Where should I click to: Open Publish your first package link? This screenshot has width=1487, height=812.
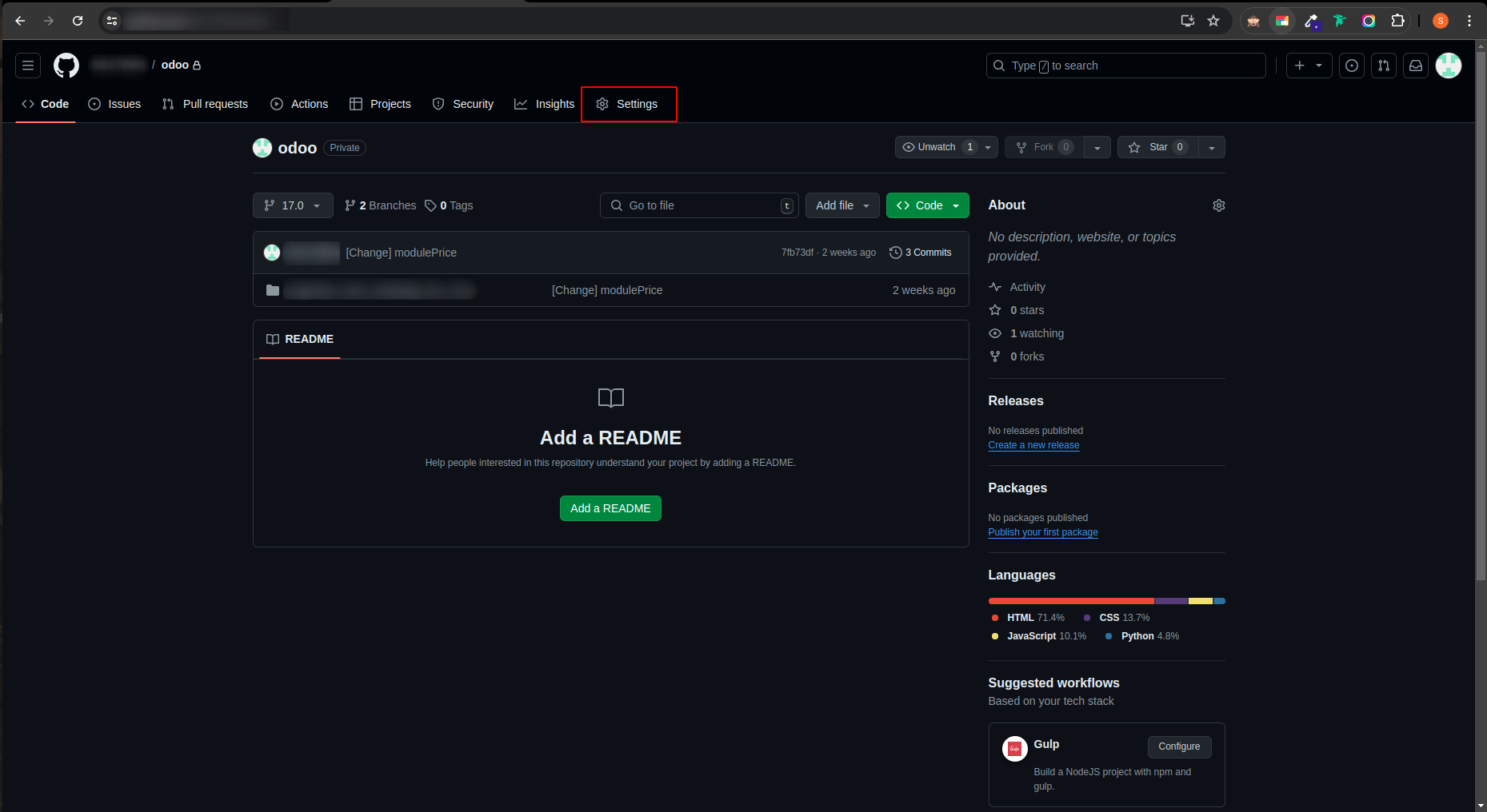[x=1043, y=532]
